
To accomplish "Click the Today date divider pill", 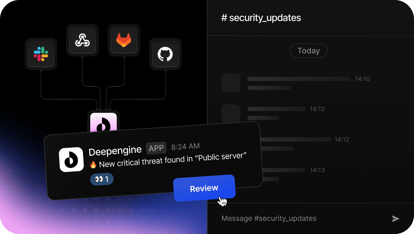I will (x=308, y=51).
